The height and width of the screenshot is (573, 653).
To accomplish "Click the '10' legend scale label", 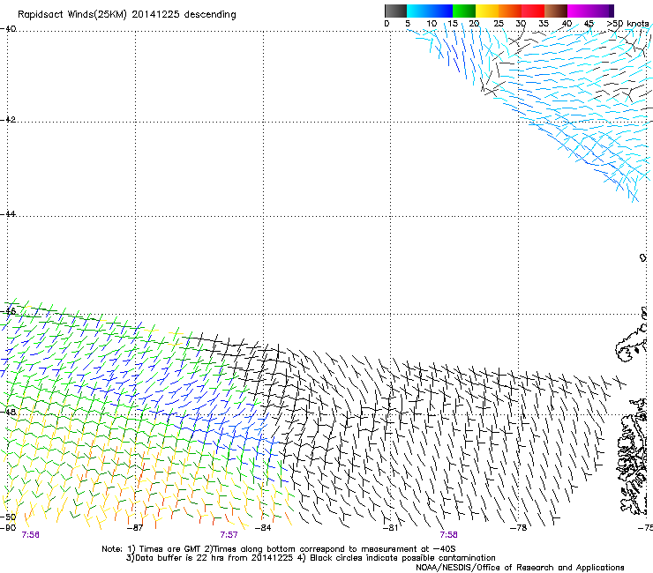I will click(x=432, y=24).
